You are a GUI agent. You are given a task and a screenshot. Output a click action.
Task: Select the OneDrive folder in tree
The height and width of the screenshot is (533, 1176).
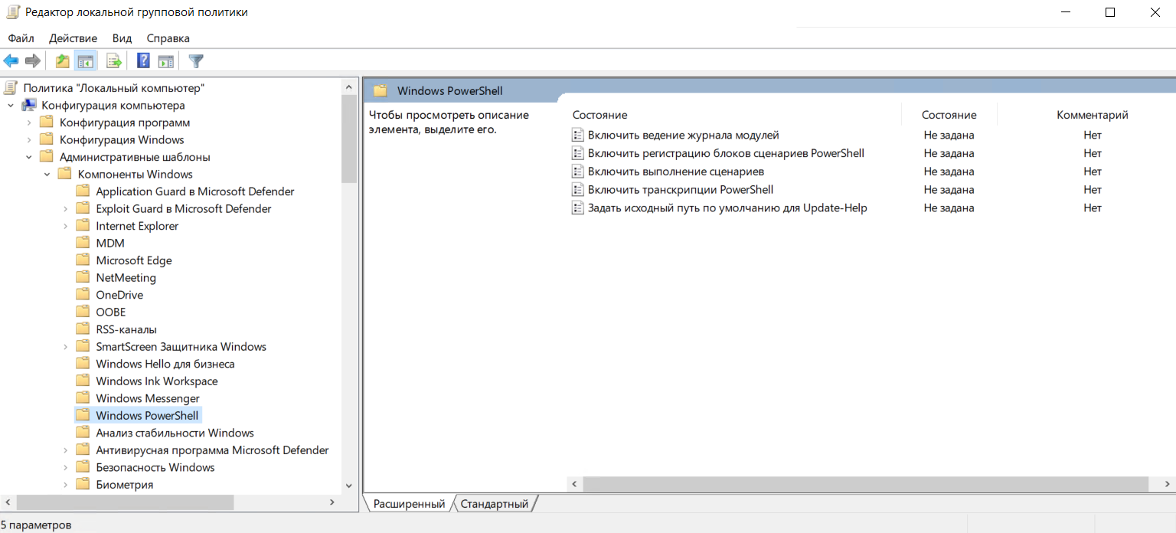point(119,295)
